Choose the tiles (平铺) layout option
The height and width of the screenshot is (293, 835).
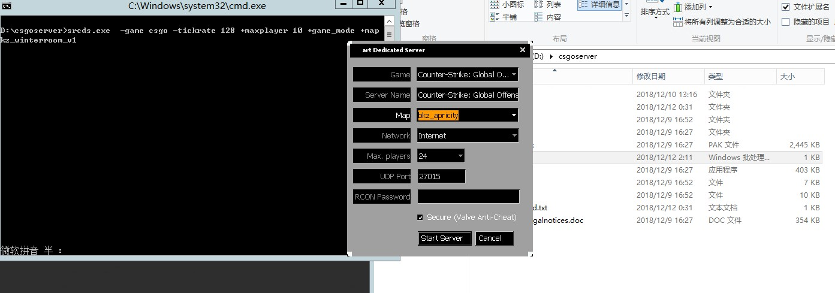tap(504, 17)
